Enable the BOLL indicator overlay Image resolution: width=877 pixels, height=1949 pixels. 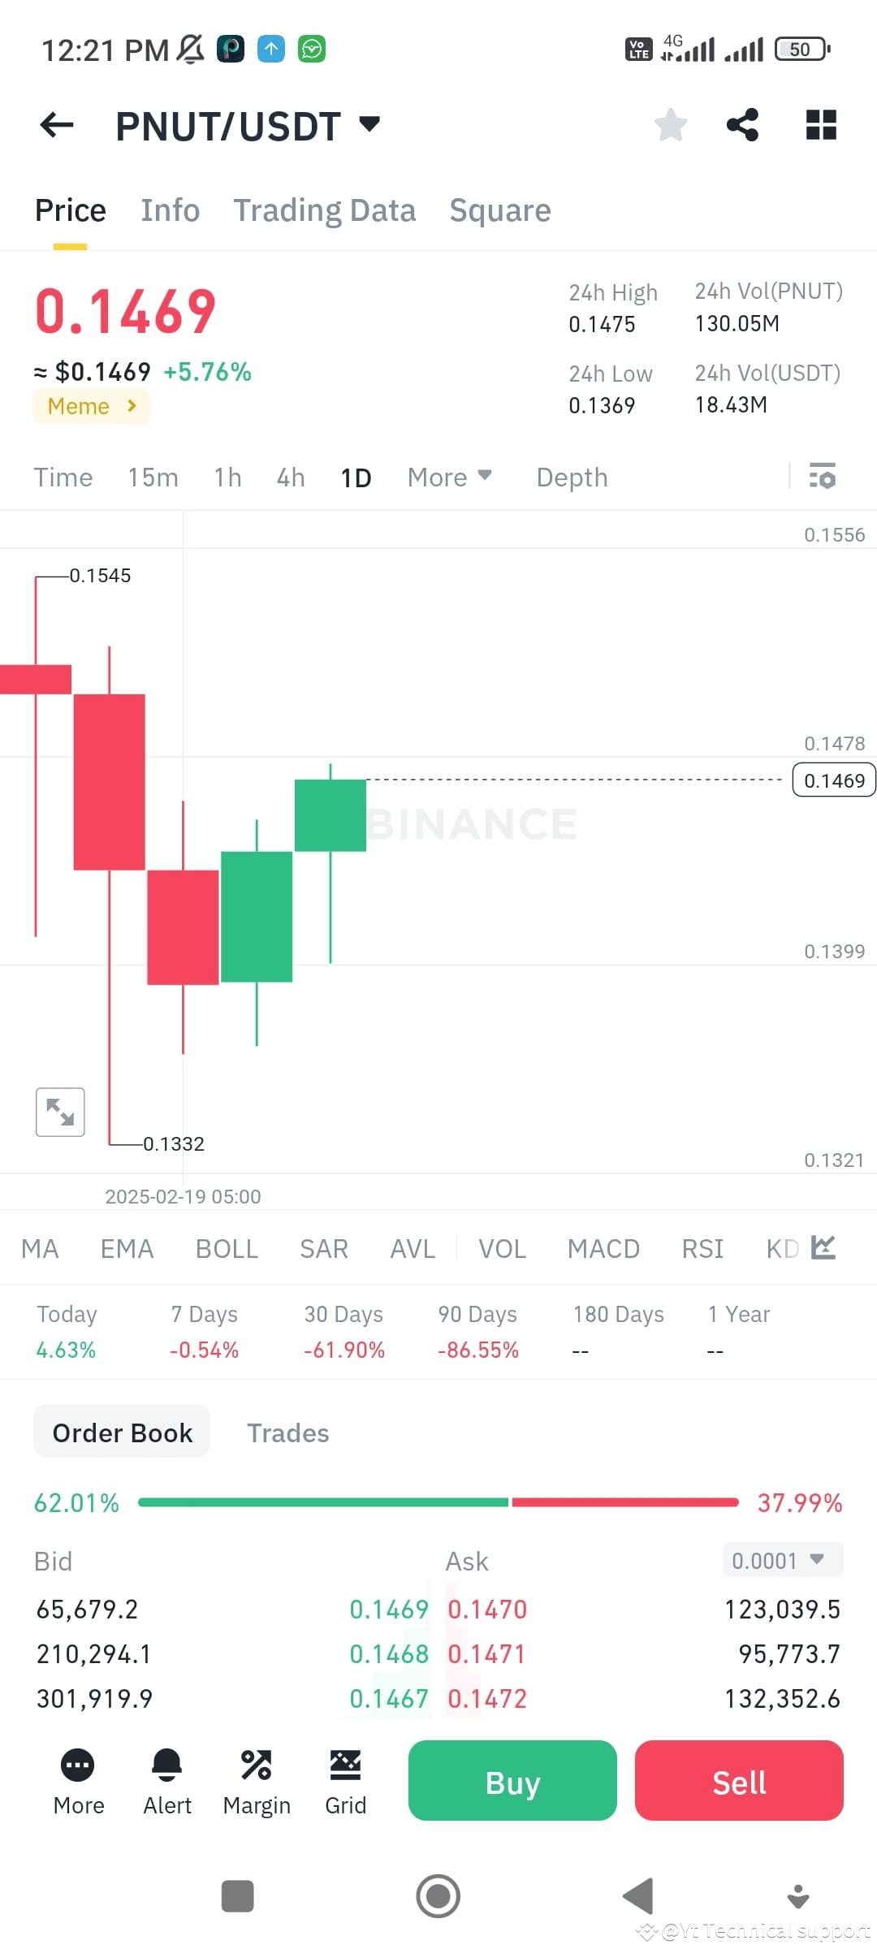[x=227, y=1248]
